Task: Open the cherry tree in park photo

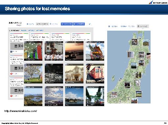Action: point(33,73)
